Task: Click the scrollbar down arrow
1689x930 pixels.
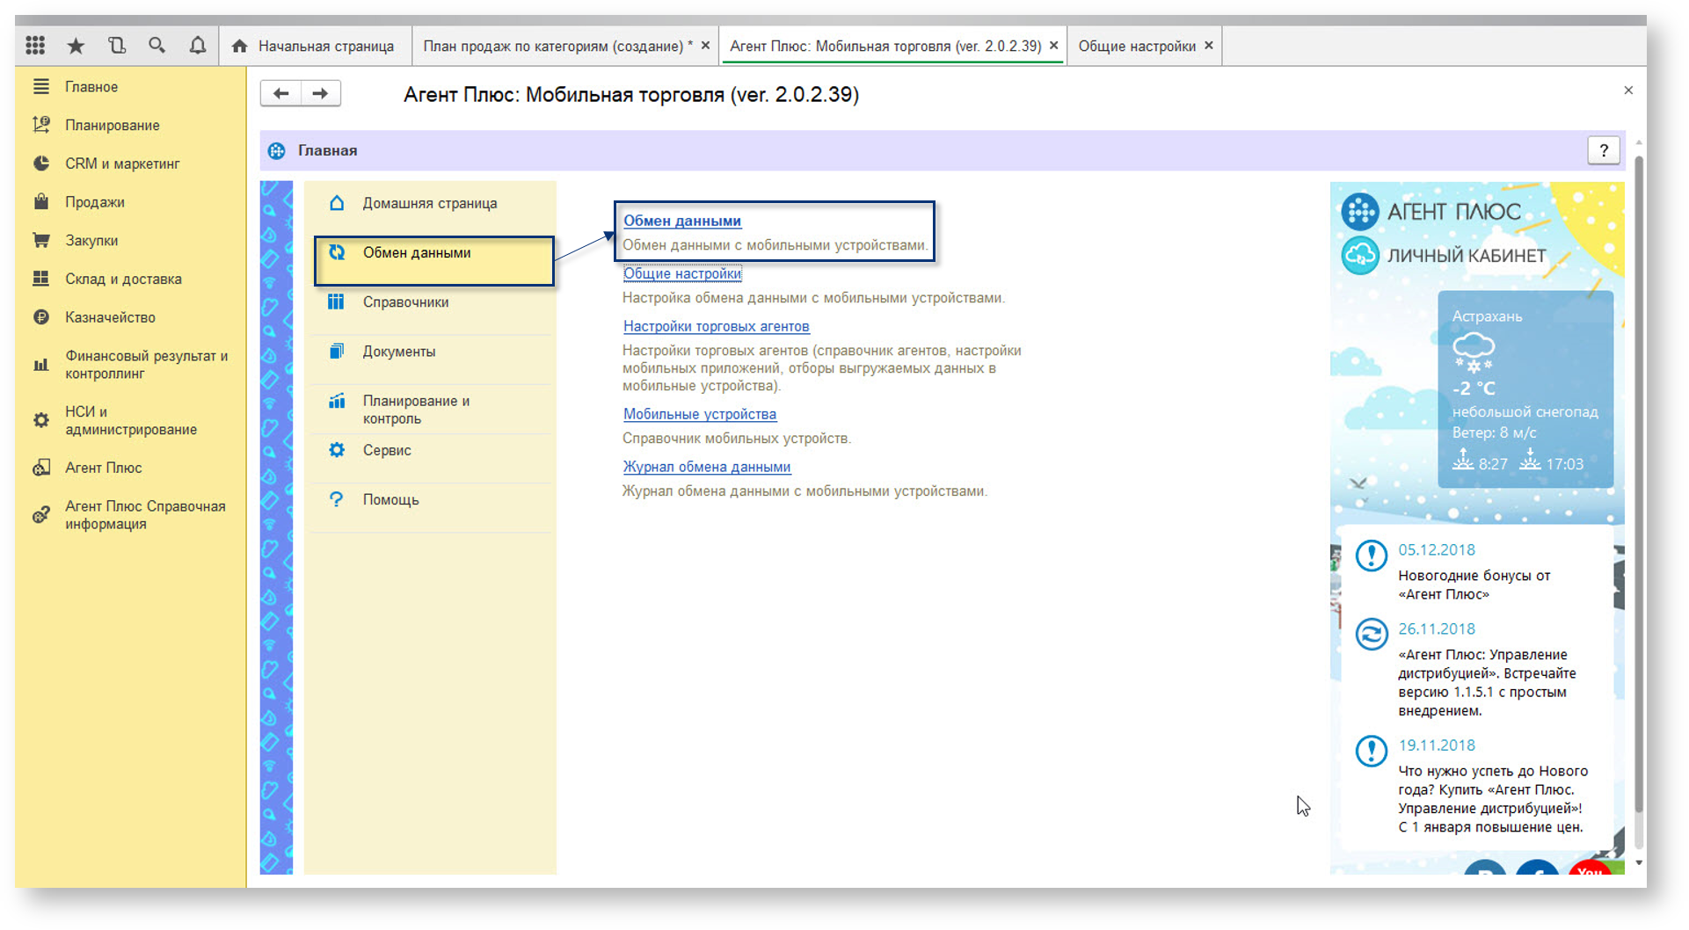Action: (1639, 863)
